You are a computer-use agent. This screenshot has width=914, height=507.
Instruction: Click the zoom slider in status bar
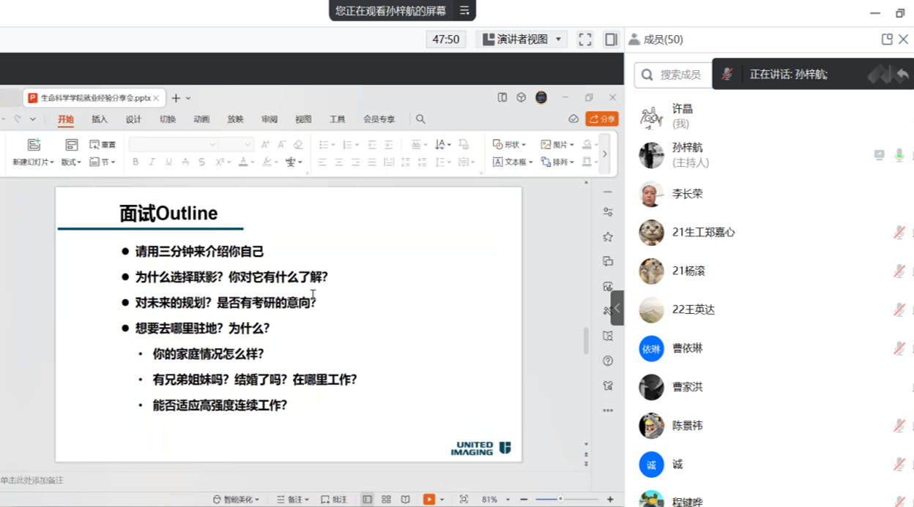click(560, 499)
